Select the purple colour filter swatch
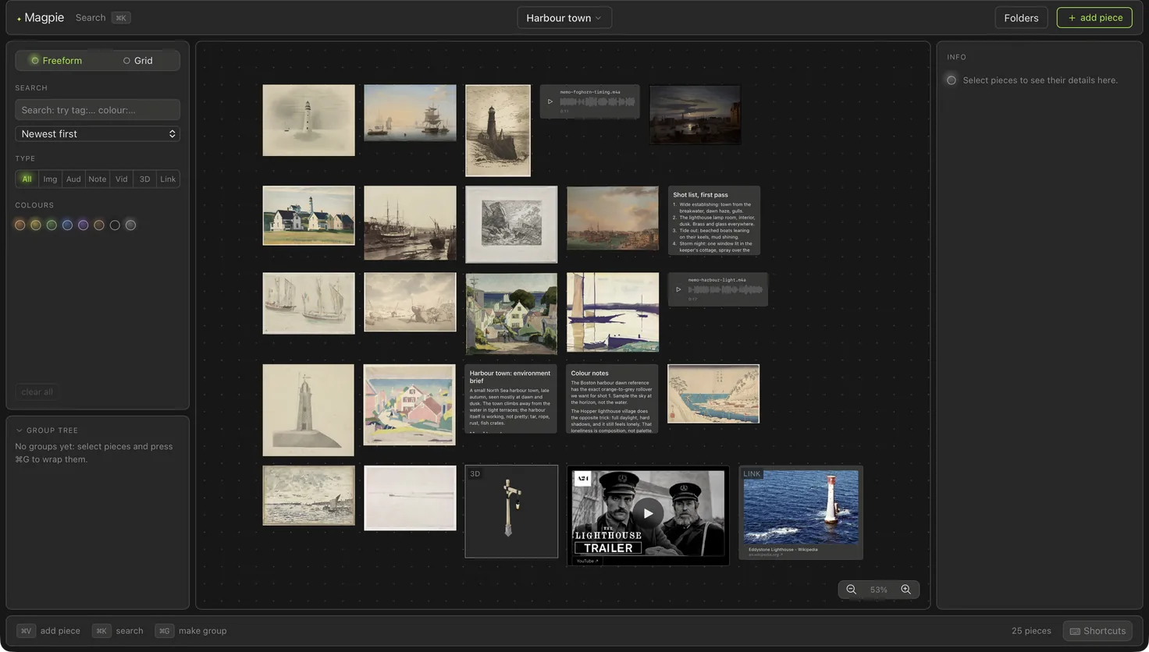1149x652 pixels. click(x=84, y=225)
